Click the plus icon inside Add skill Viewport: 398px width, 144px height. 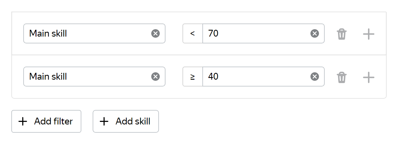(104, 122)
